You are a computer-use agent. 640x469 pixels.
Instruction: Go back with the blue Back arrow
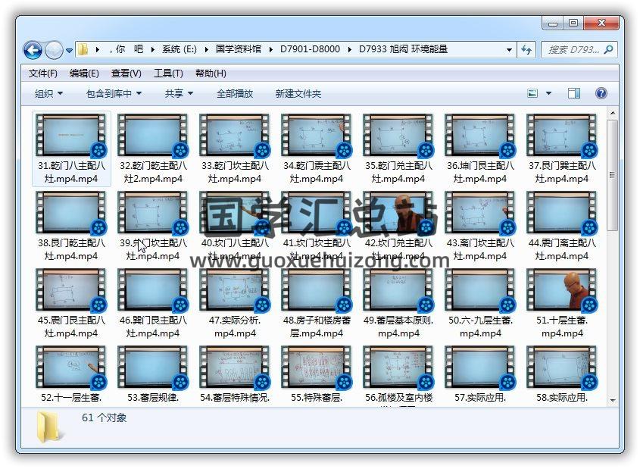pos(33,50)
